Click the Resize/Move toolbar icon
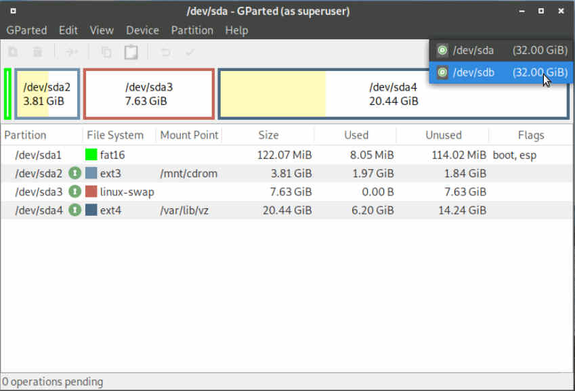This screenshot has width=575, height=391. click(72, 52)
